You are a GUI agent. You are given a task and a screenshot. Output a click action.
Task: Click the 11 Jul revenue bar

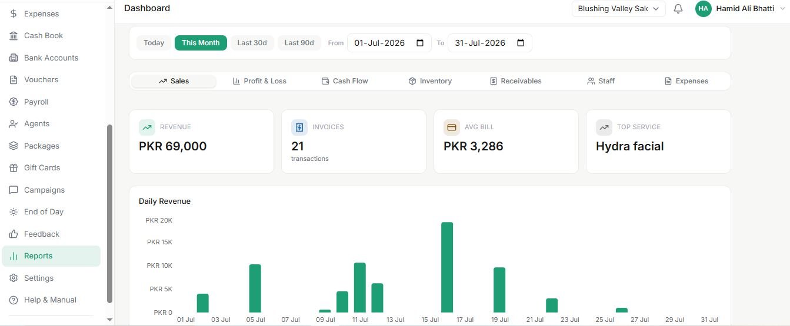tap(360, 288)
